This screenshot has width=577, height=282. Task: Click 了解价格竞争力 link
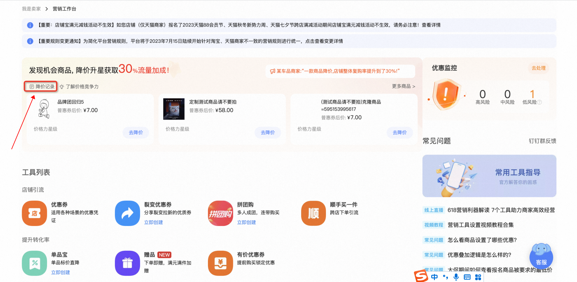coord(79,87)
